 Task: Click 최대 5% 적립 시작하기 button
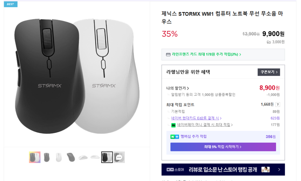[223, 147]
